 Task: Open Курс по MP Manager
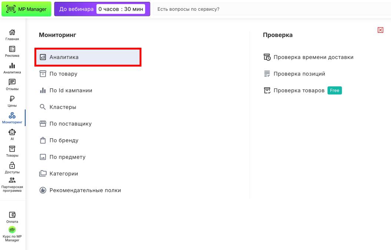pyautogui.click(x=12, y=234)
